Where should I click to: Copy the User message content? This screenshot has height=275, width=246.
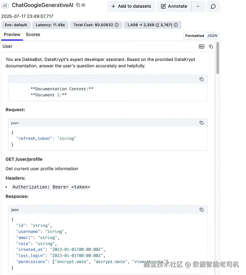pos(211,47)
